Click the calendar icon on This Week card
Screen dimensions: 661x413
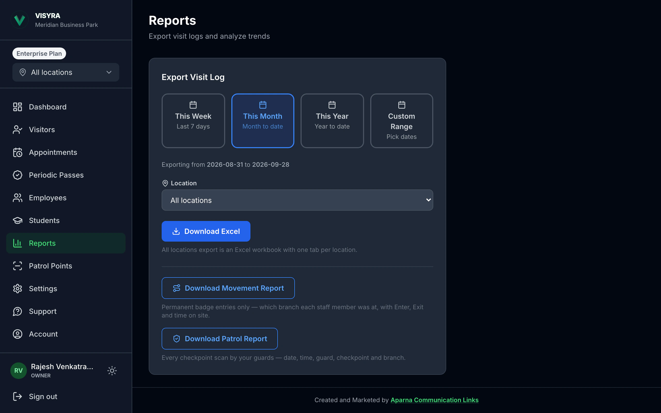193,105
